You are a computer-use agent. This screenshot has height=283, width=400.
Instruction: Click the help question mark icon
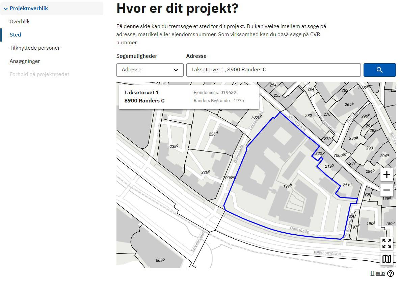click(391, 274)
